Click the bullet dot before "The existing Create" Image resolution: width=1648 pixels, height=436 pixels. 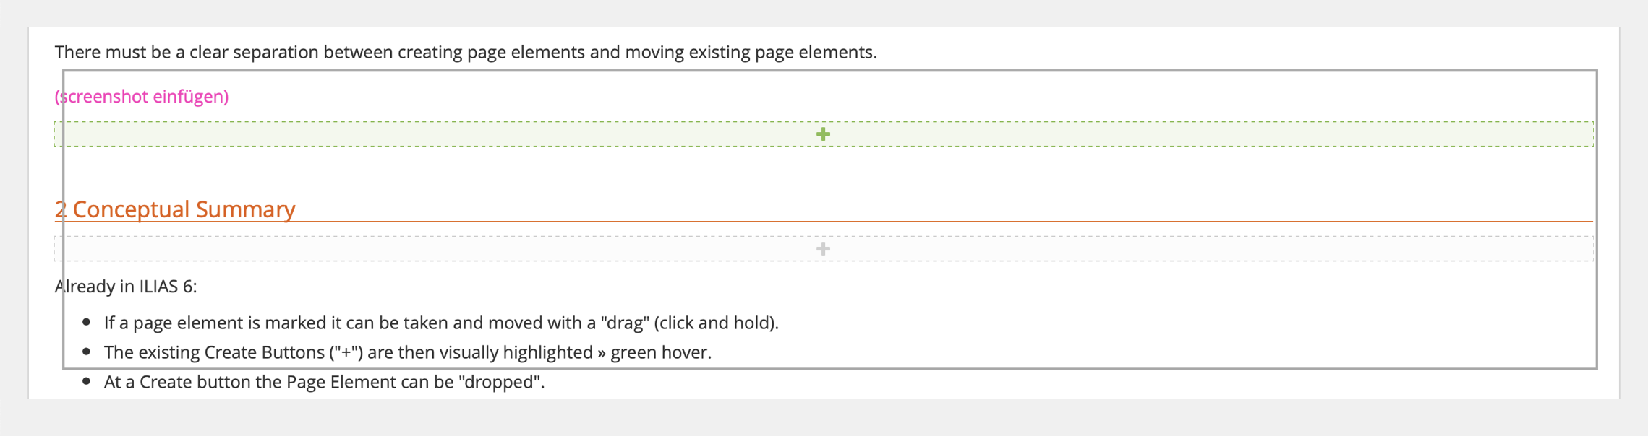(x=87, y=352)
